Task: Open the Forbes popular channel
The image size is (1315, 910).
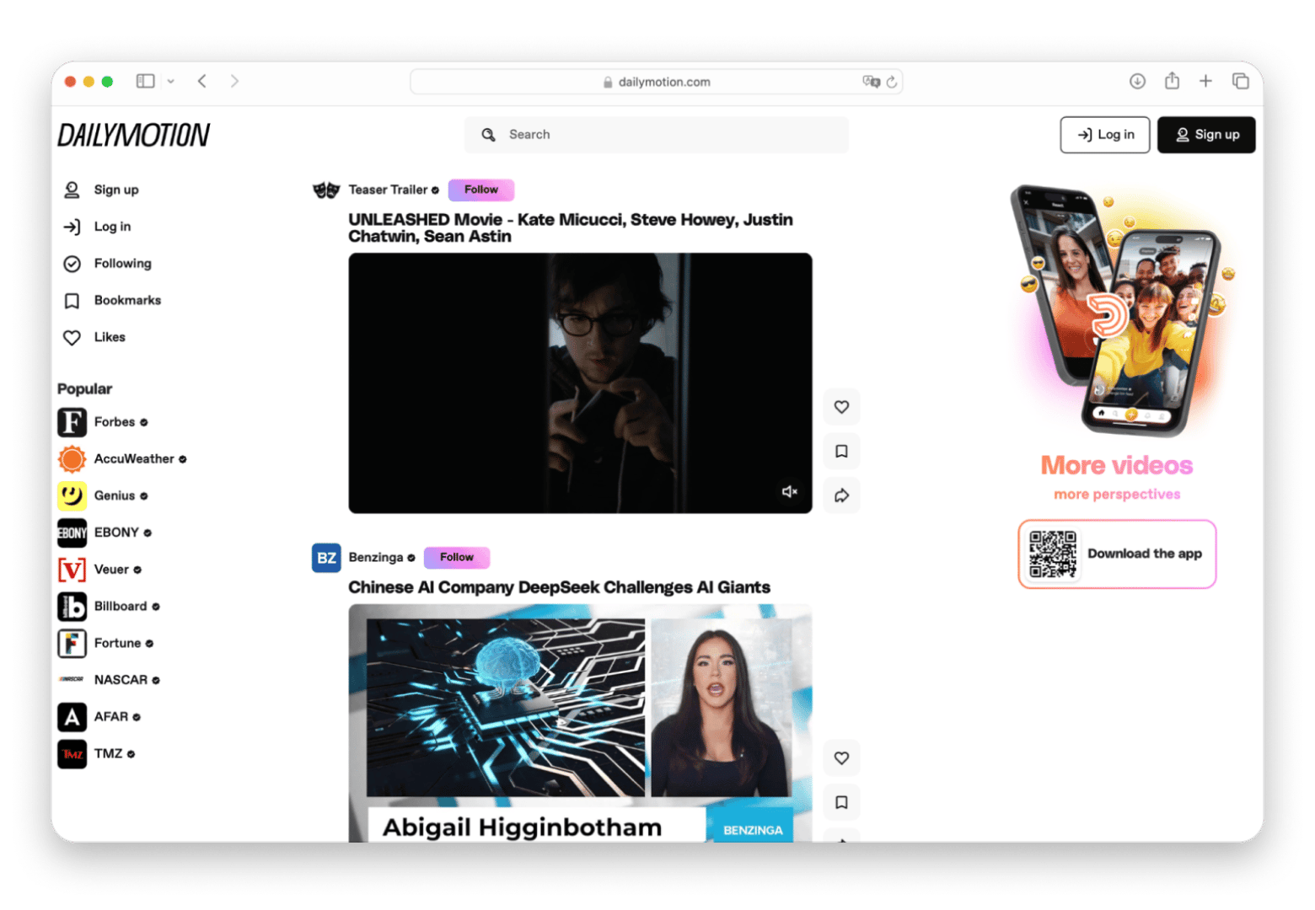Action: pyautogui.click(x=114, y=422)
